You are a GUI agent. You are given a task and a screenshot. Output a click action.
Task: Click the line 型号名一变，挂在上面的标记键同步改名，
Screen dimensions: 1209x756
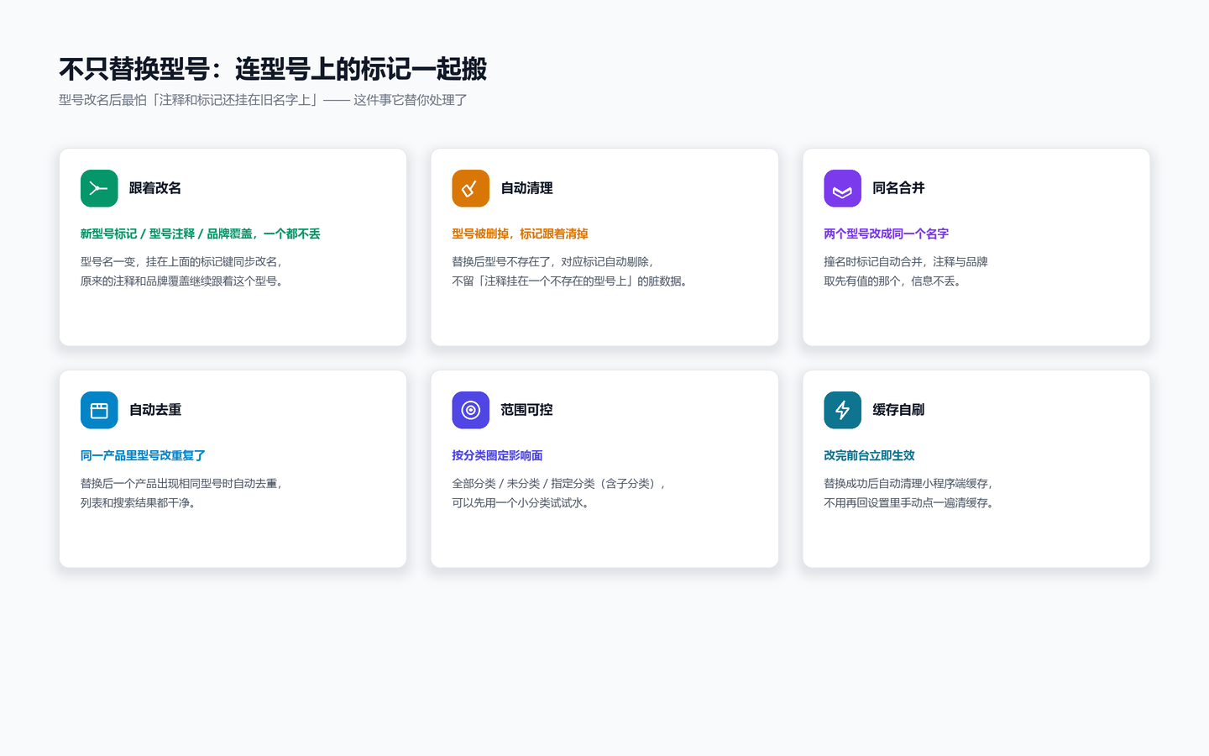182,262
